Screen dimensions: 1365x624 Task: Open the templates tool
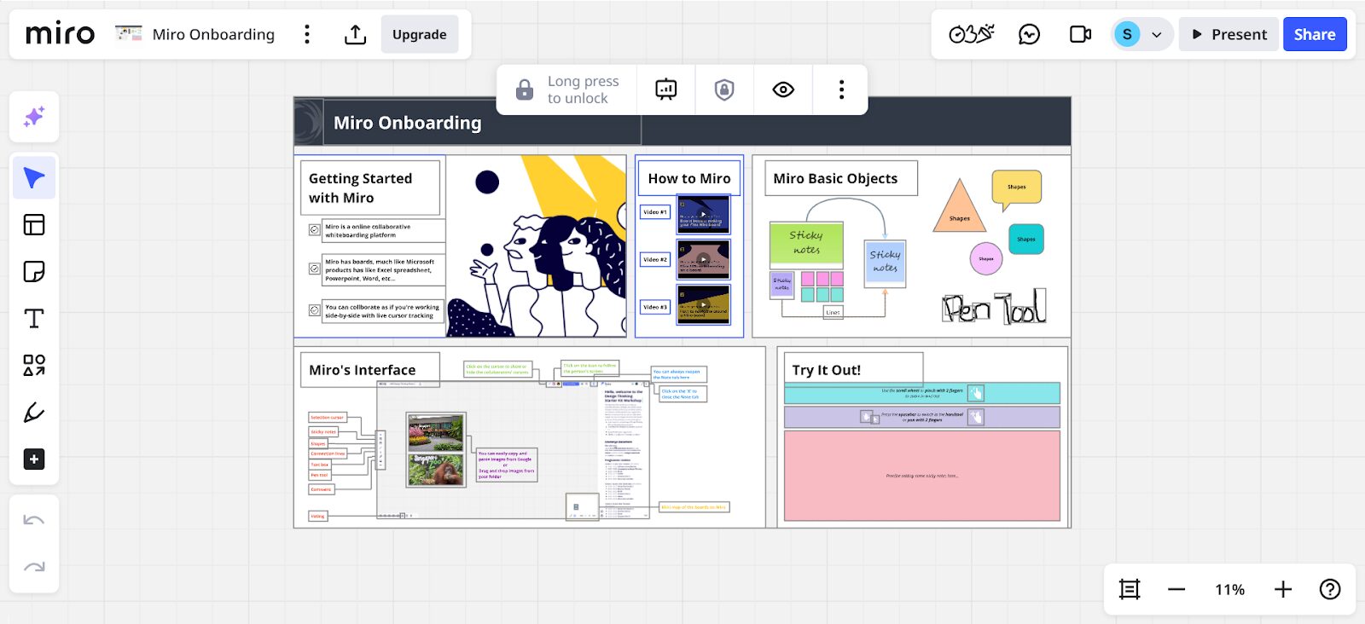pos(34,225)
